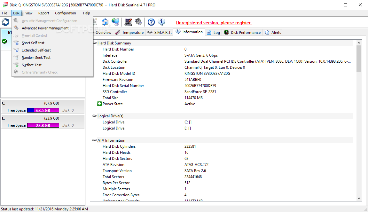Click the Transport Version value SATA Rev 2.6
368x212 pixels.
point(195,171)
